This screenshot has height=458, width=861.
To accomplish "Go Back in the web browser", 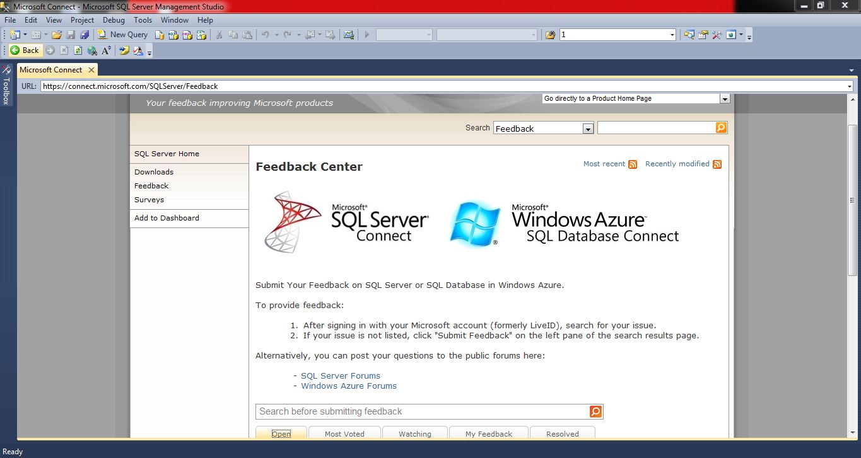I will [x=25, y=50].
